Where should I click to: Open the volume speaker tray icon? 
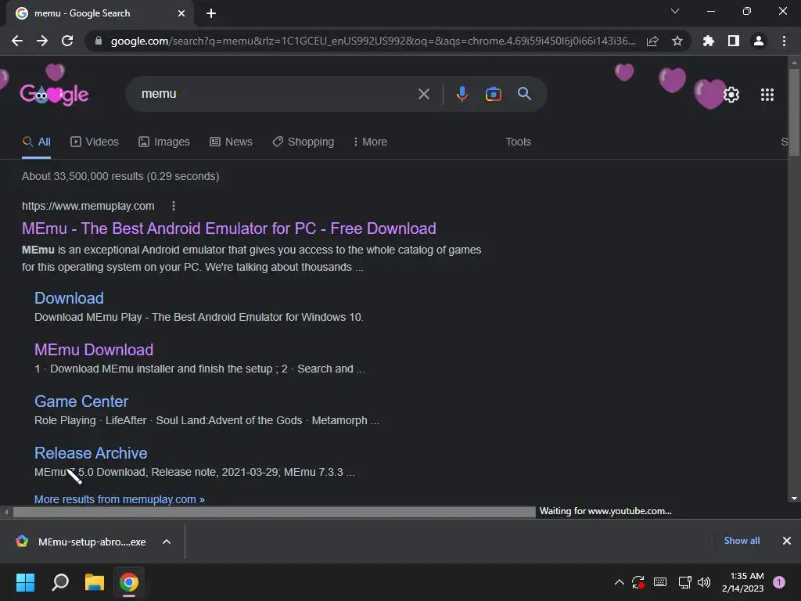[704, 582]
